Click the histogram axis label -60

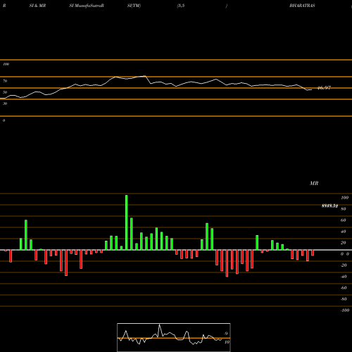(x=344, y=288)
